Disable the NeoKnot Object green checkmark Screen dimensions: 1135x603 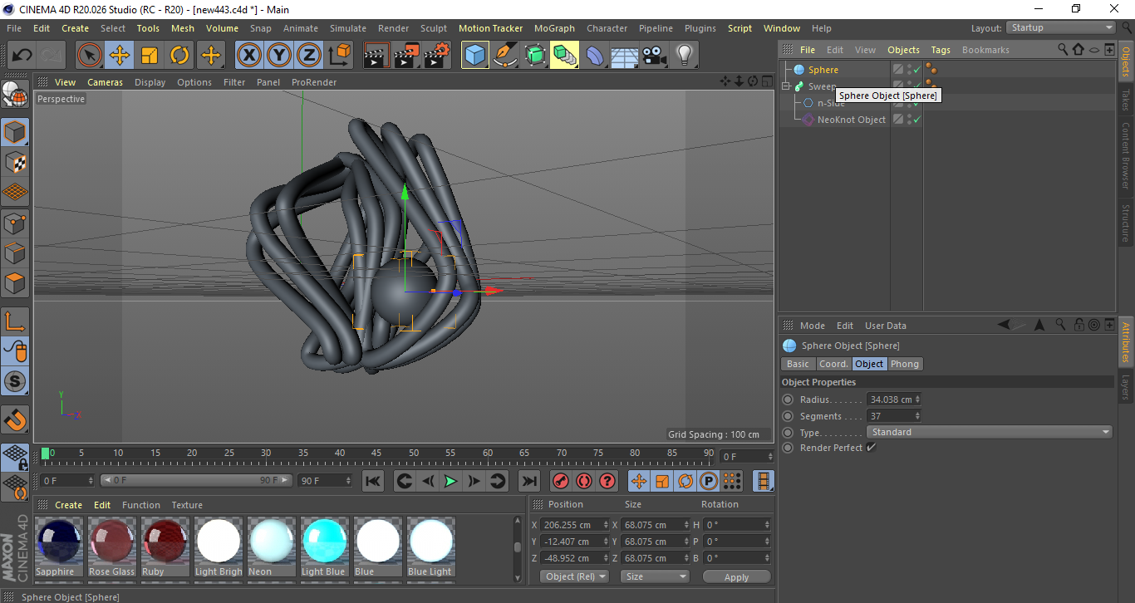[917, 120]
